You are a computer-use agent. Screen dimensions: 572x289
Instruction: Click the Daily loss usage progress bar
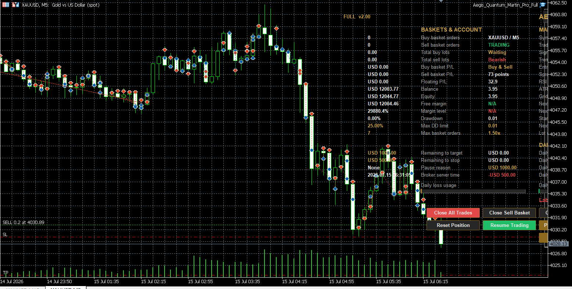pos(473,191)
